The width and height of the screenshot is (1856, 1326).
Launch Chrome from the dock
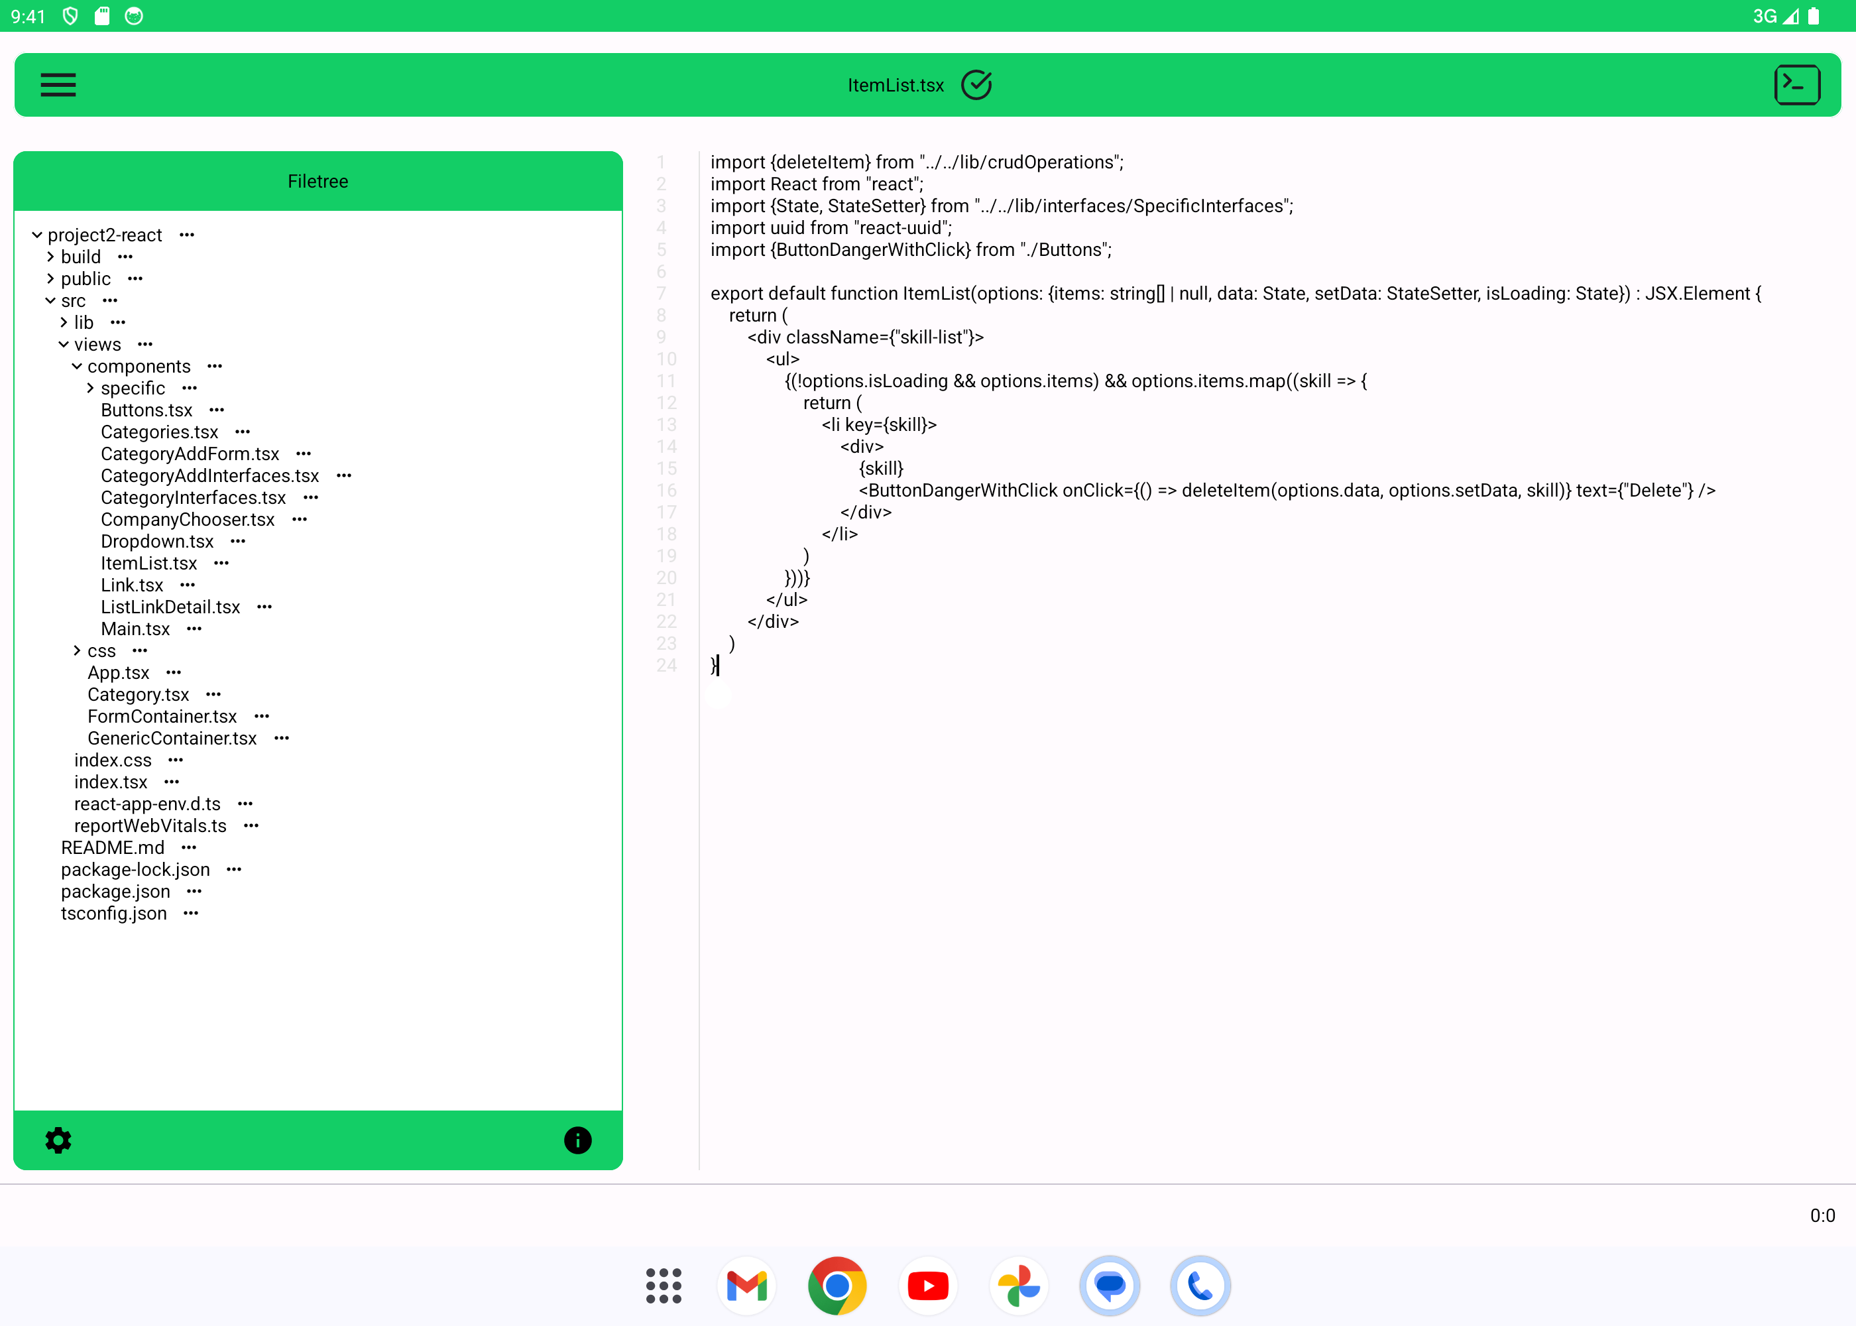pos(837,1286)
